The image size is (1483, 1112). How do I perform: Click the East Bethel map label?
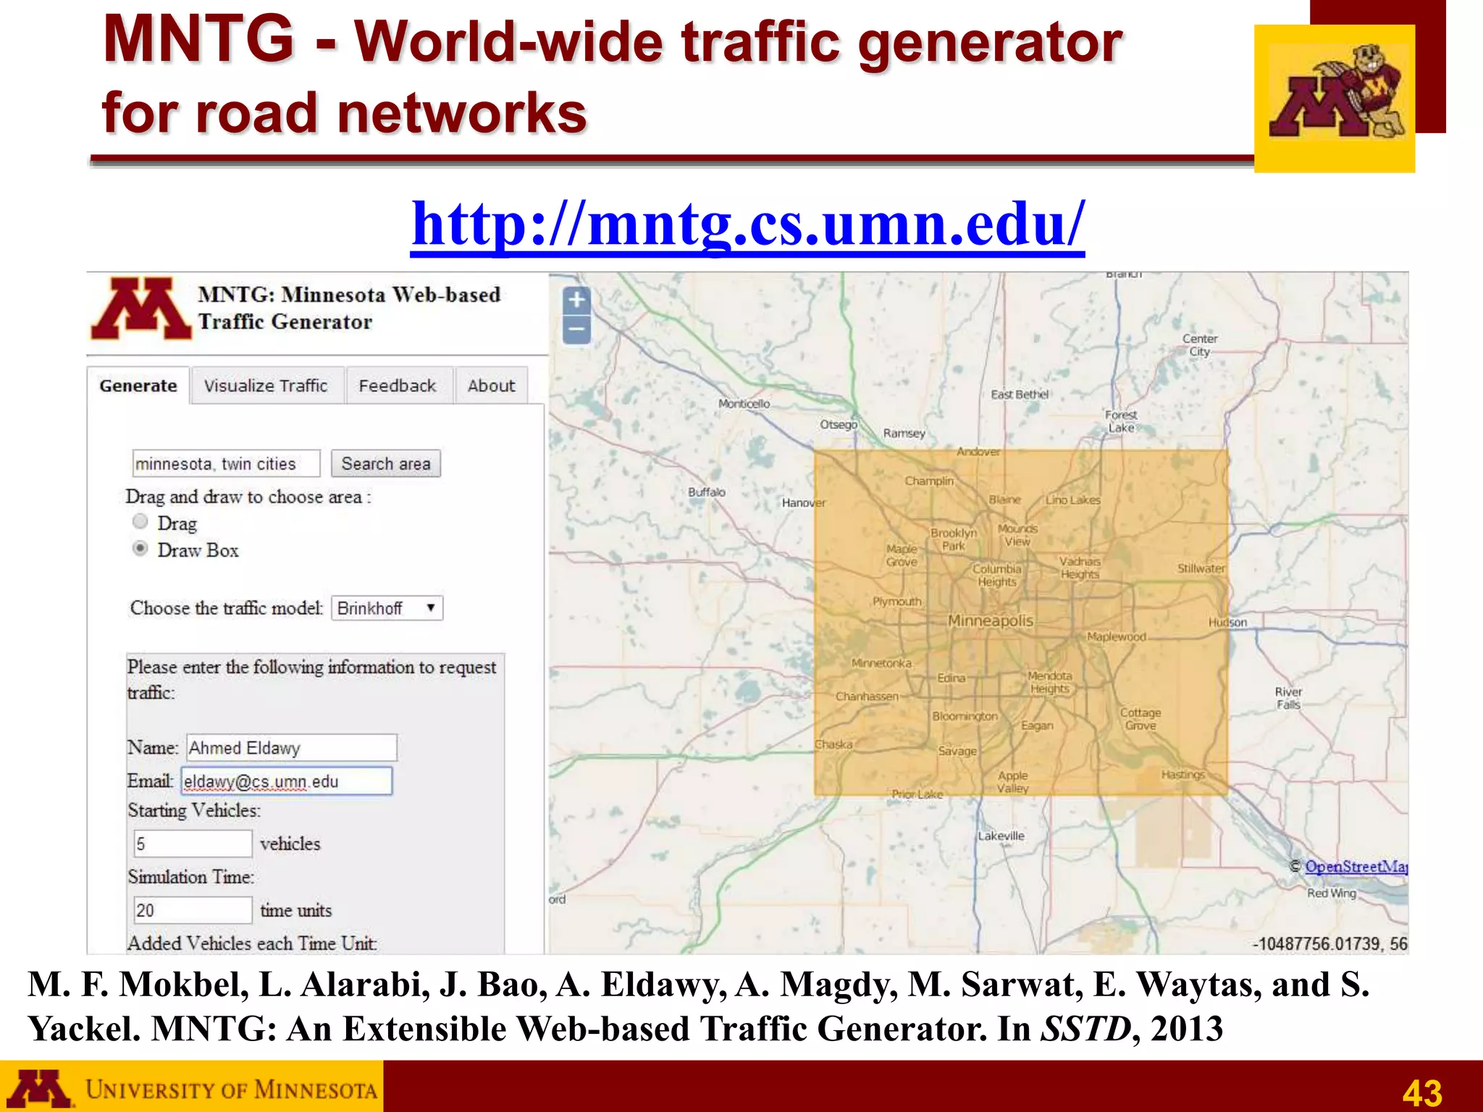pos(1020,394)
